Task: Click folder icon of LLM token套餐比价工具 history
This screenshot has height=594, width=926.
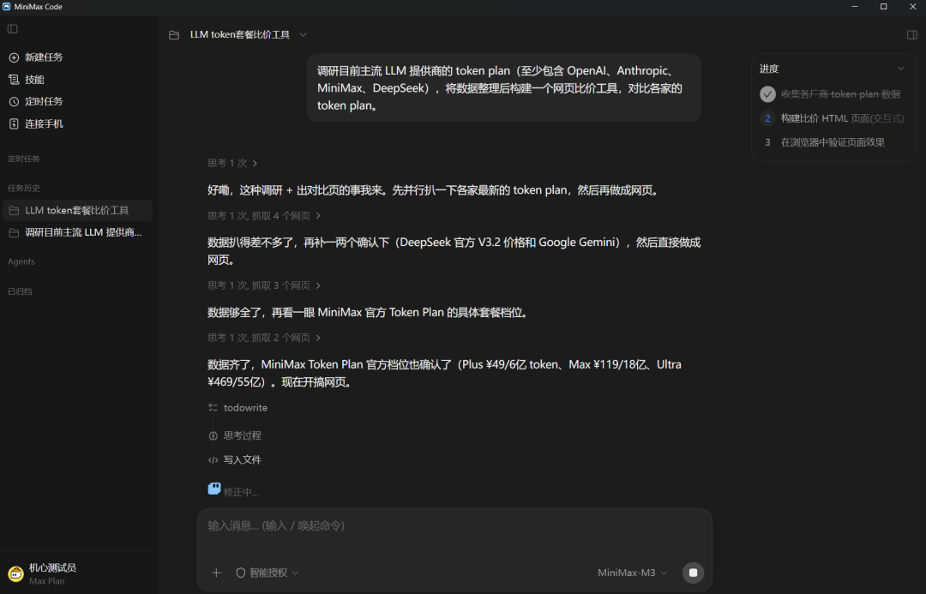Action: (15, 210)
